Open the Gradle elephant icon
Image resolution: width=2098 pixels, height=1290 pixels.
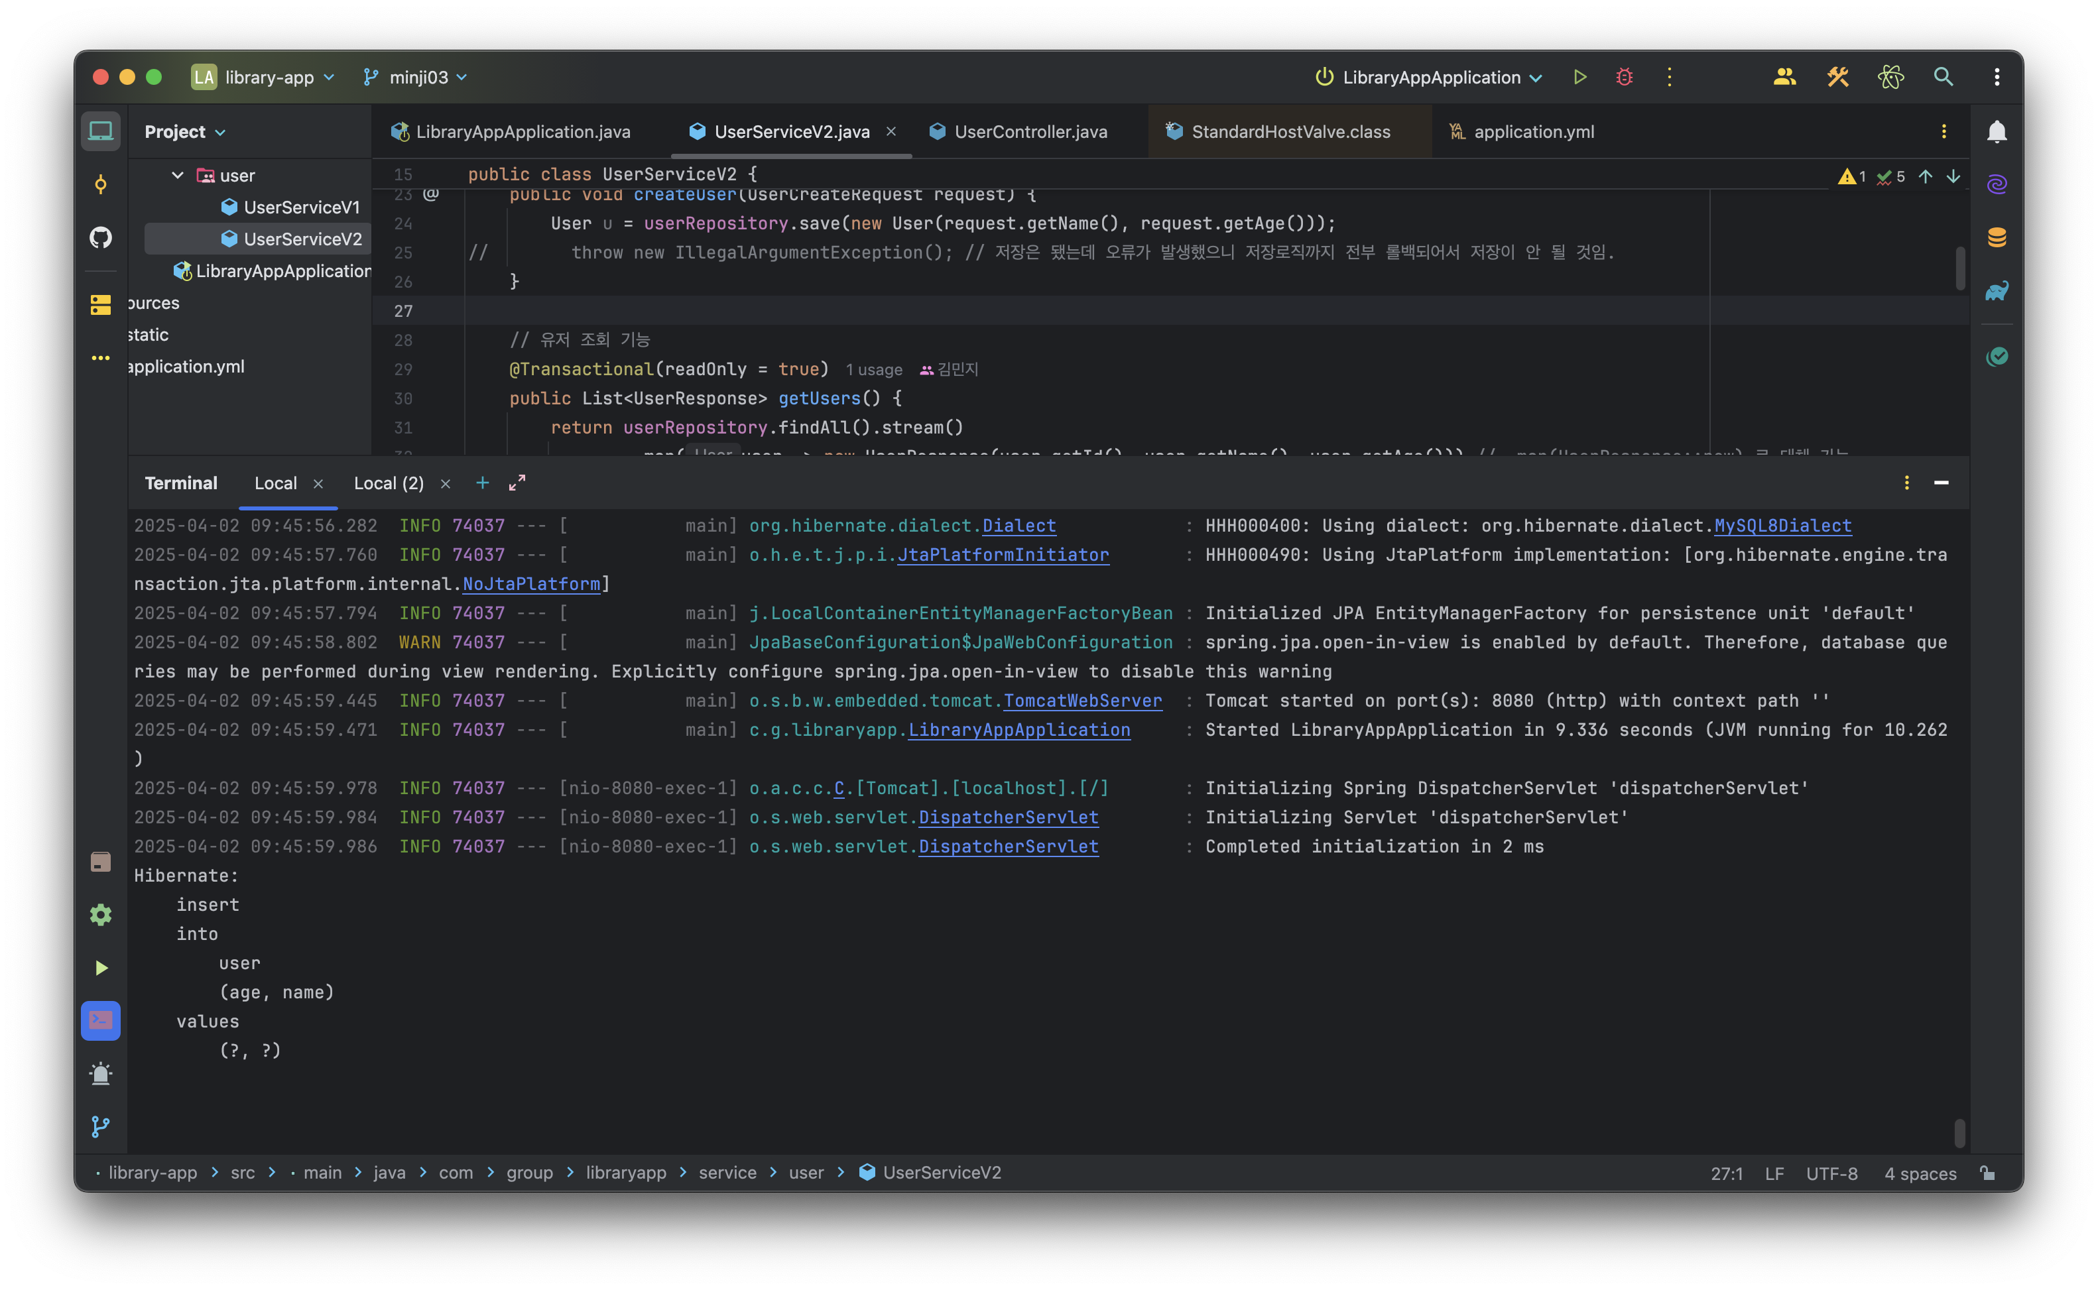1997,290
